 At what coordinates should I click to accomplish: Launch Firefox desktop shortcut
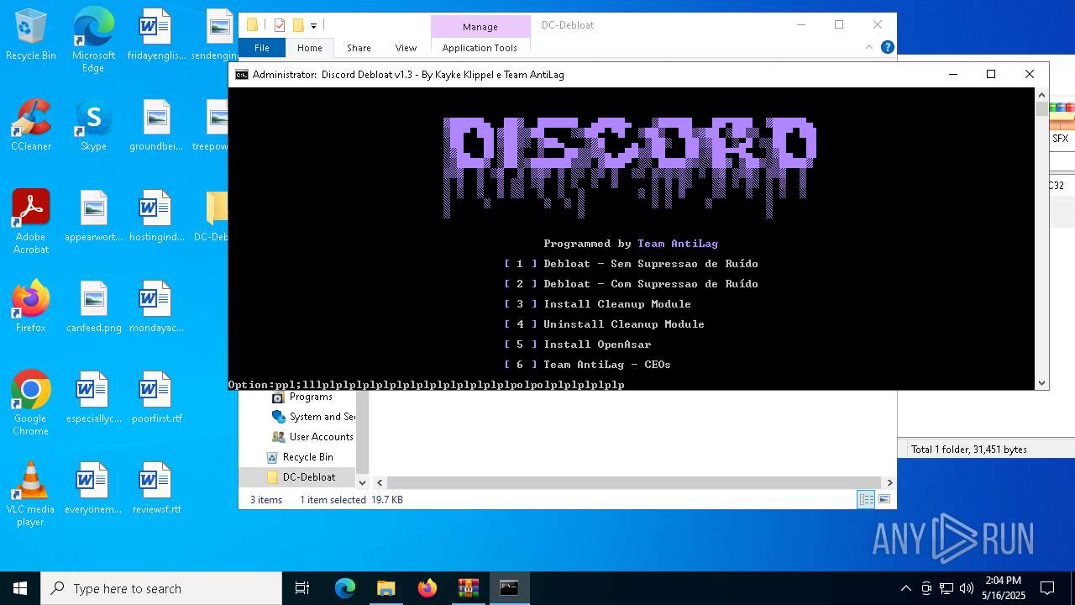pos(31,308)
